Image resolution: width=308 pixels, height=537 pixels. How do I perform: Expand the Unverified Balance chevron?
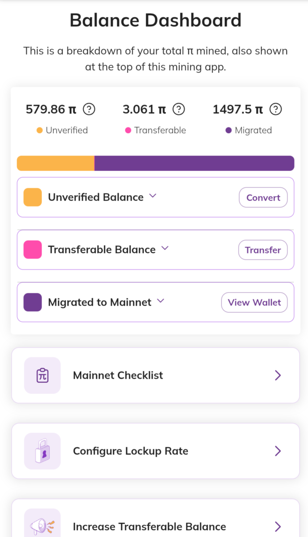[153, 196]
